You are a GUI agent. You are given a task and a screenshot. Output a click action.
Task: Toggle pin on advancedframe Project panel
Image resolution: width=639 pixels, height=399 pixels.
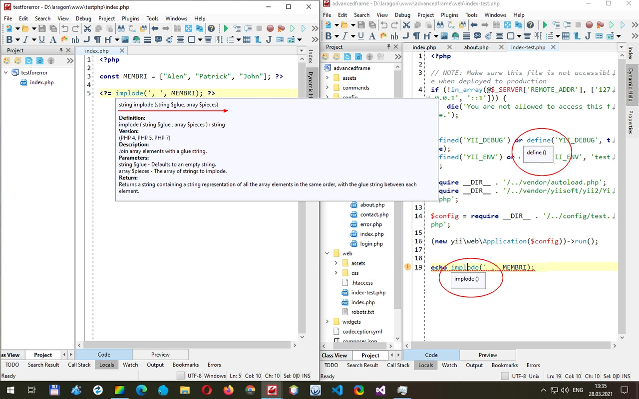point(388,47)
